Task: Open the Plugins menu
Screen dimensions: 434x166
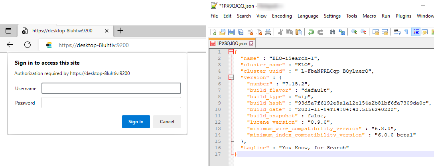Action: coord(403,16)
